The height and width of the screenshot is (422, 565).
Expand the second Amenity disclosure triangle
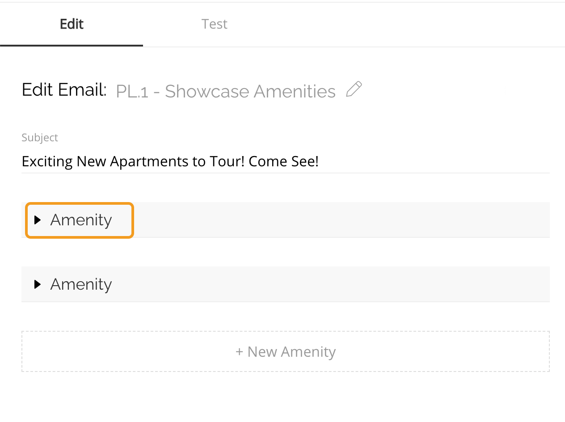38,284
